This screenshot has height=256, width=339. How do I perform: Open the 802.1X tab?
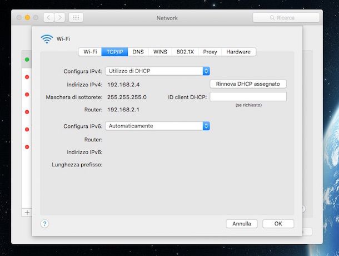pyautogui.click(x=185, y=52)
